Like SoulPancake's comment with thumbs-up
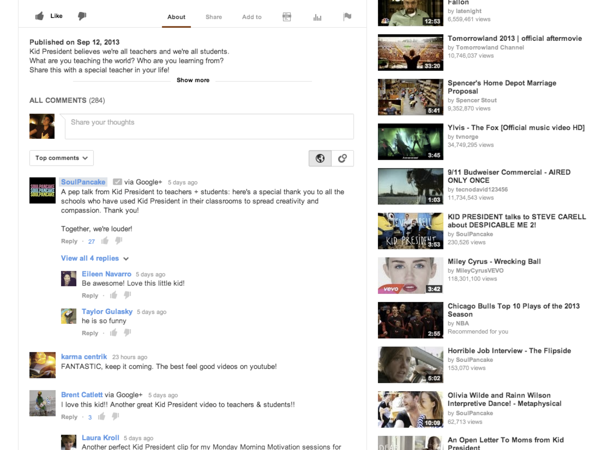Viewport: 601px width, 450px height. click(105, 241)
